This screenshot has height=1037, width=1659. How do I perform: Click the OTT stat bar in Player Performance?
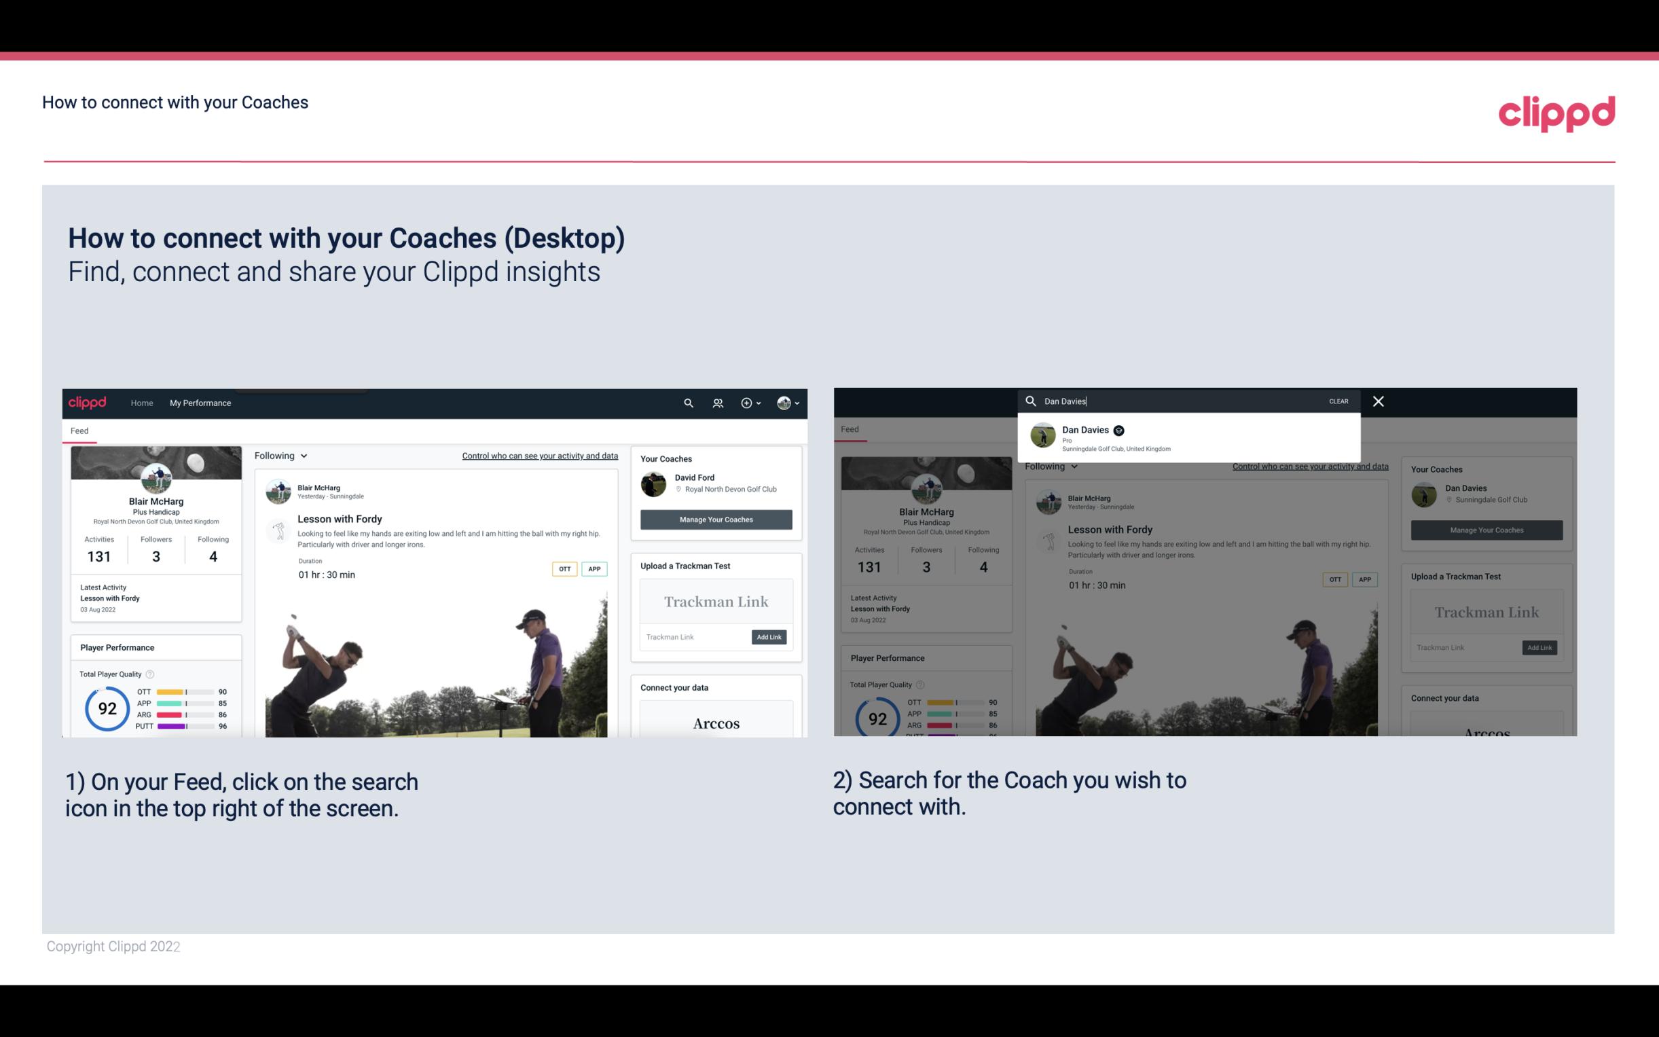point(185,693)
